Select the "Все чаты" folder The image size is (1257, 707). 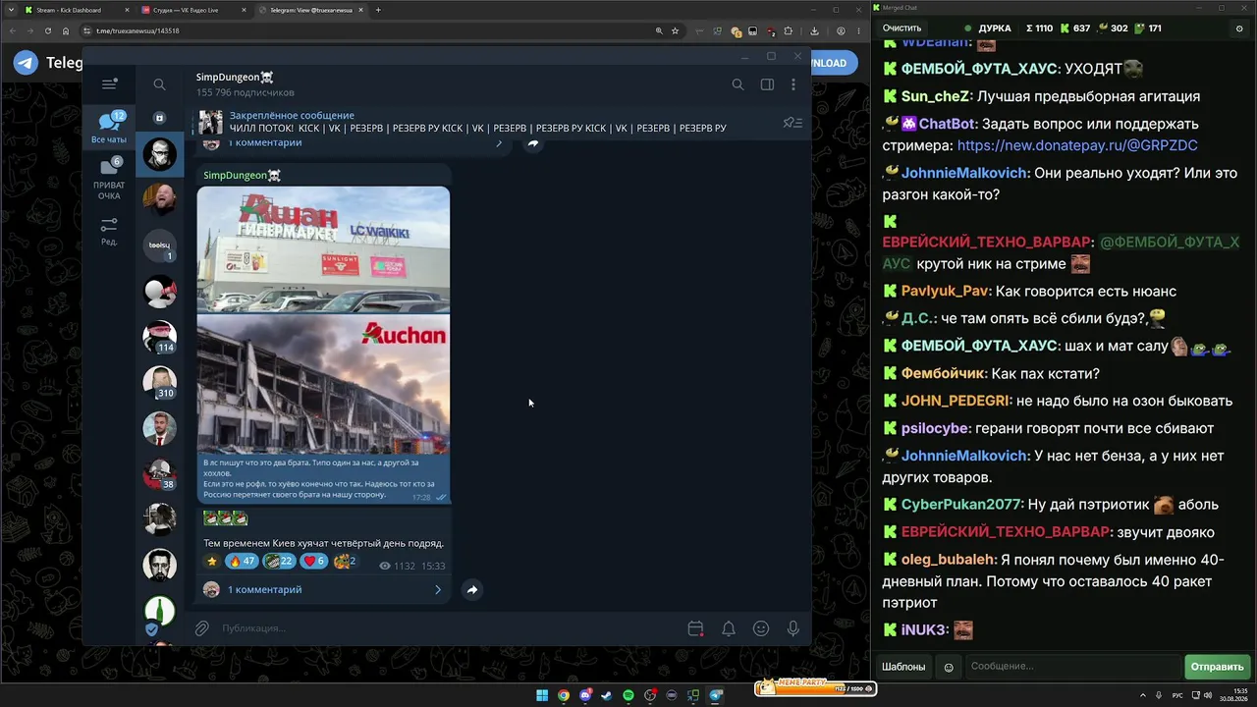tap(109, 128)
